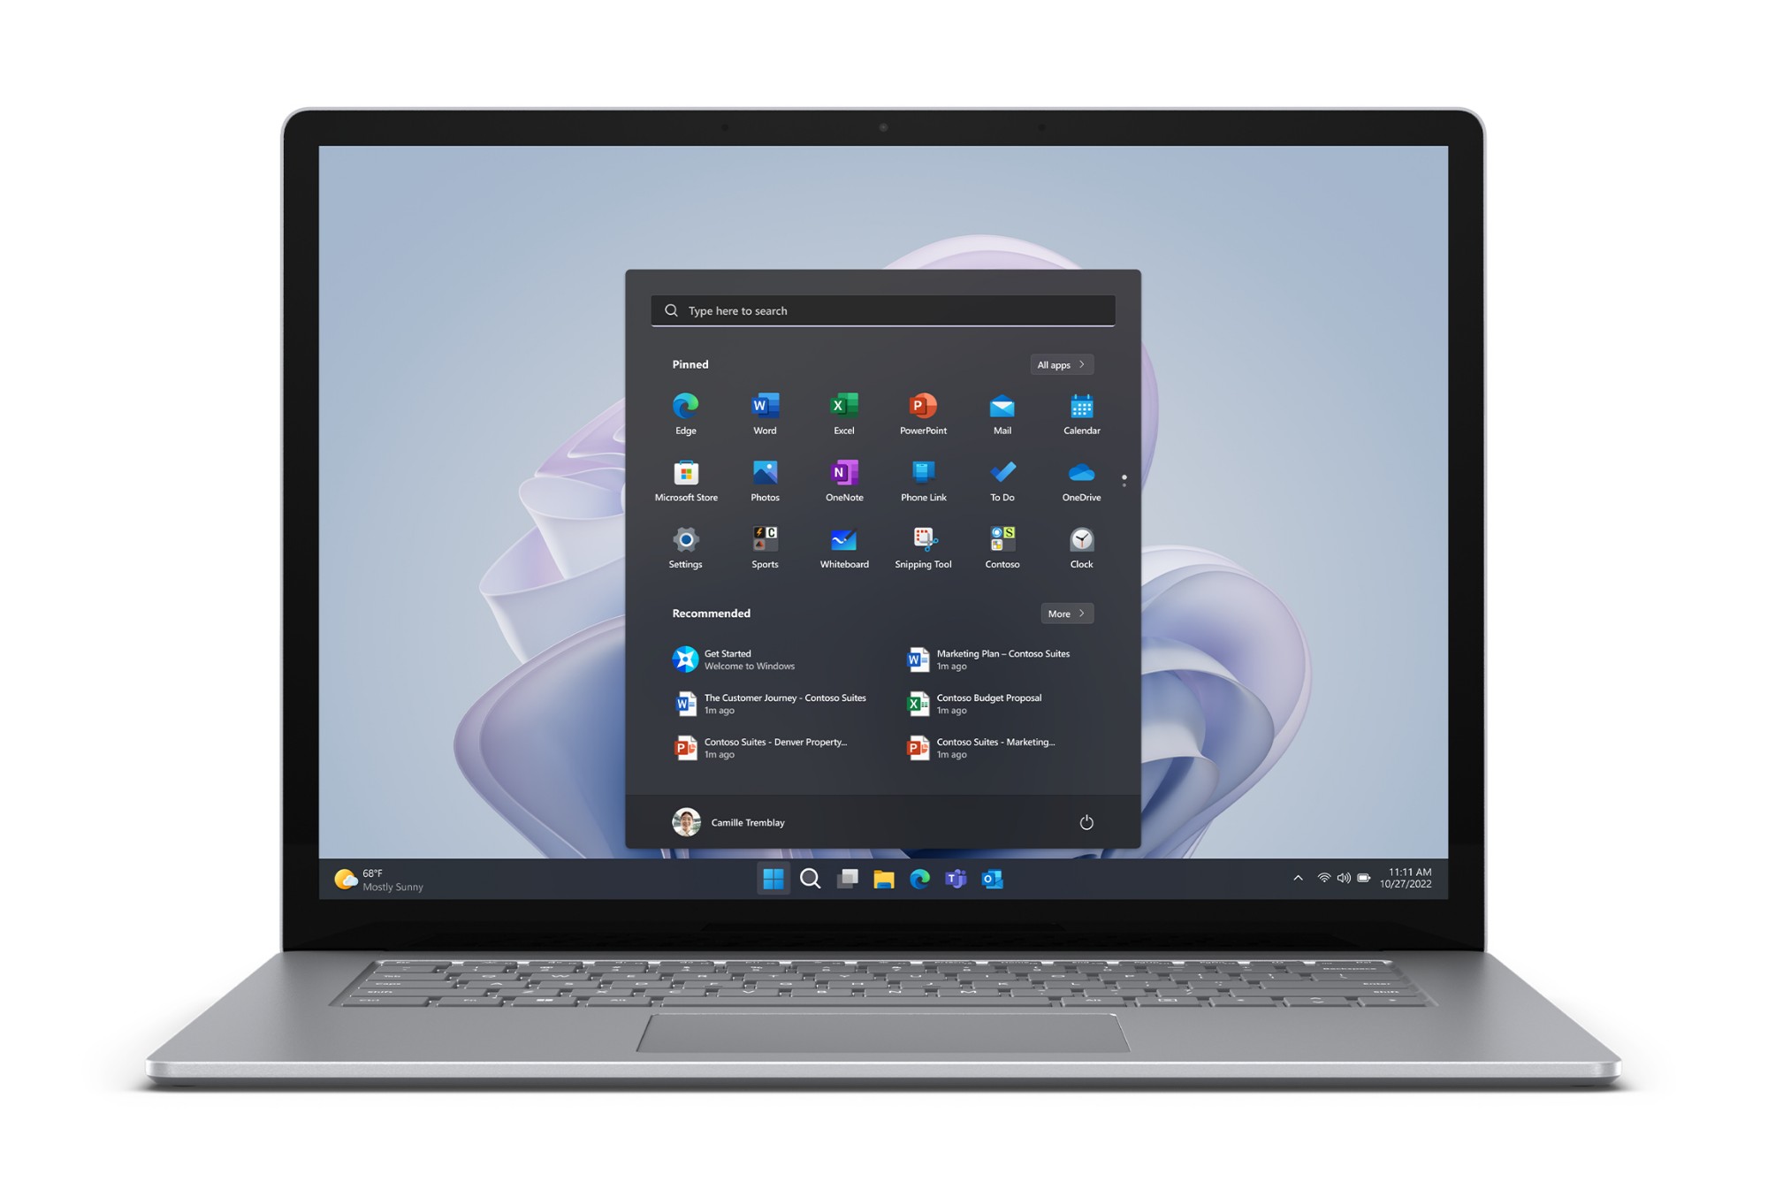Viewport: 1768px width, 1197px height.
Task: Expand pinned apps pagination dots
Action: click(1122, 484)
